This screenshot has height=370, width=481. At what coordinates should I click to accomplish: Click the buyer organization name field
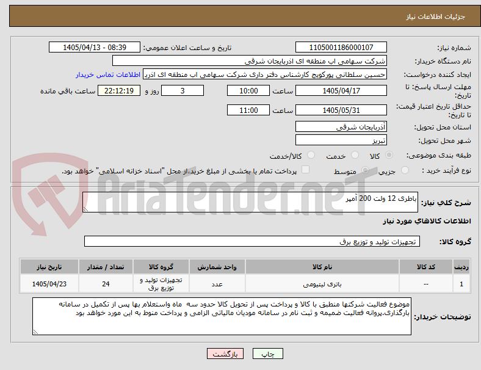click(250, 60)
